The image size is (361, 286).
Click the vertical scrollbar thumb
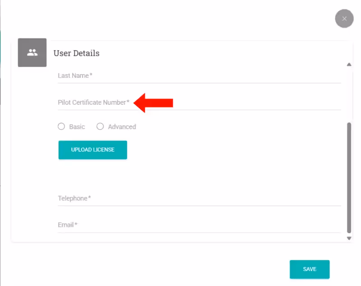(x=349, y=176)
